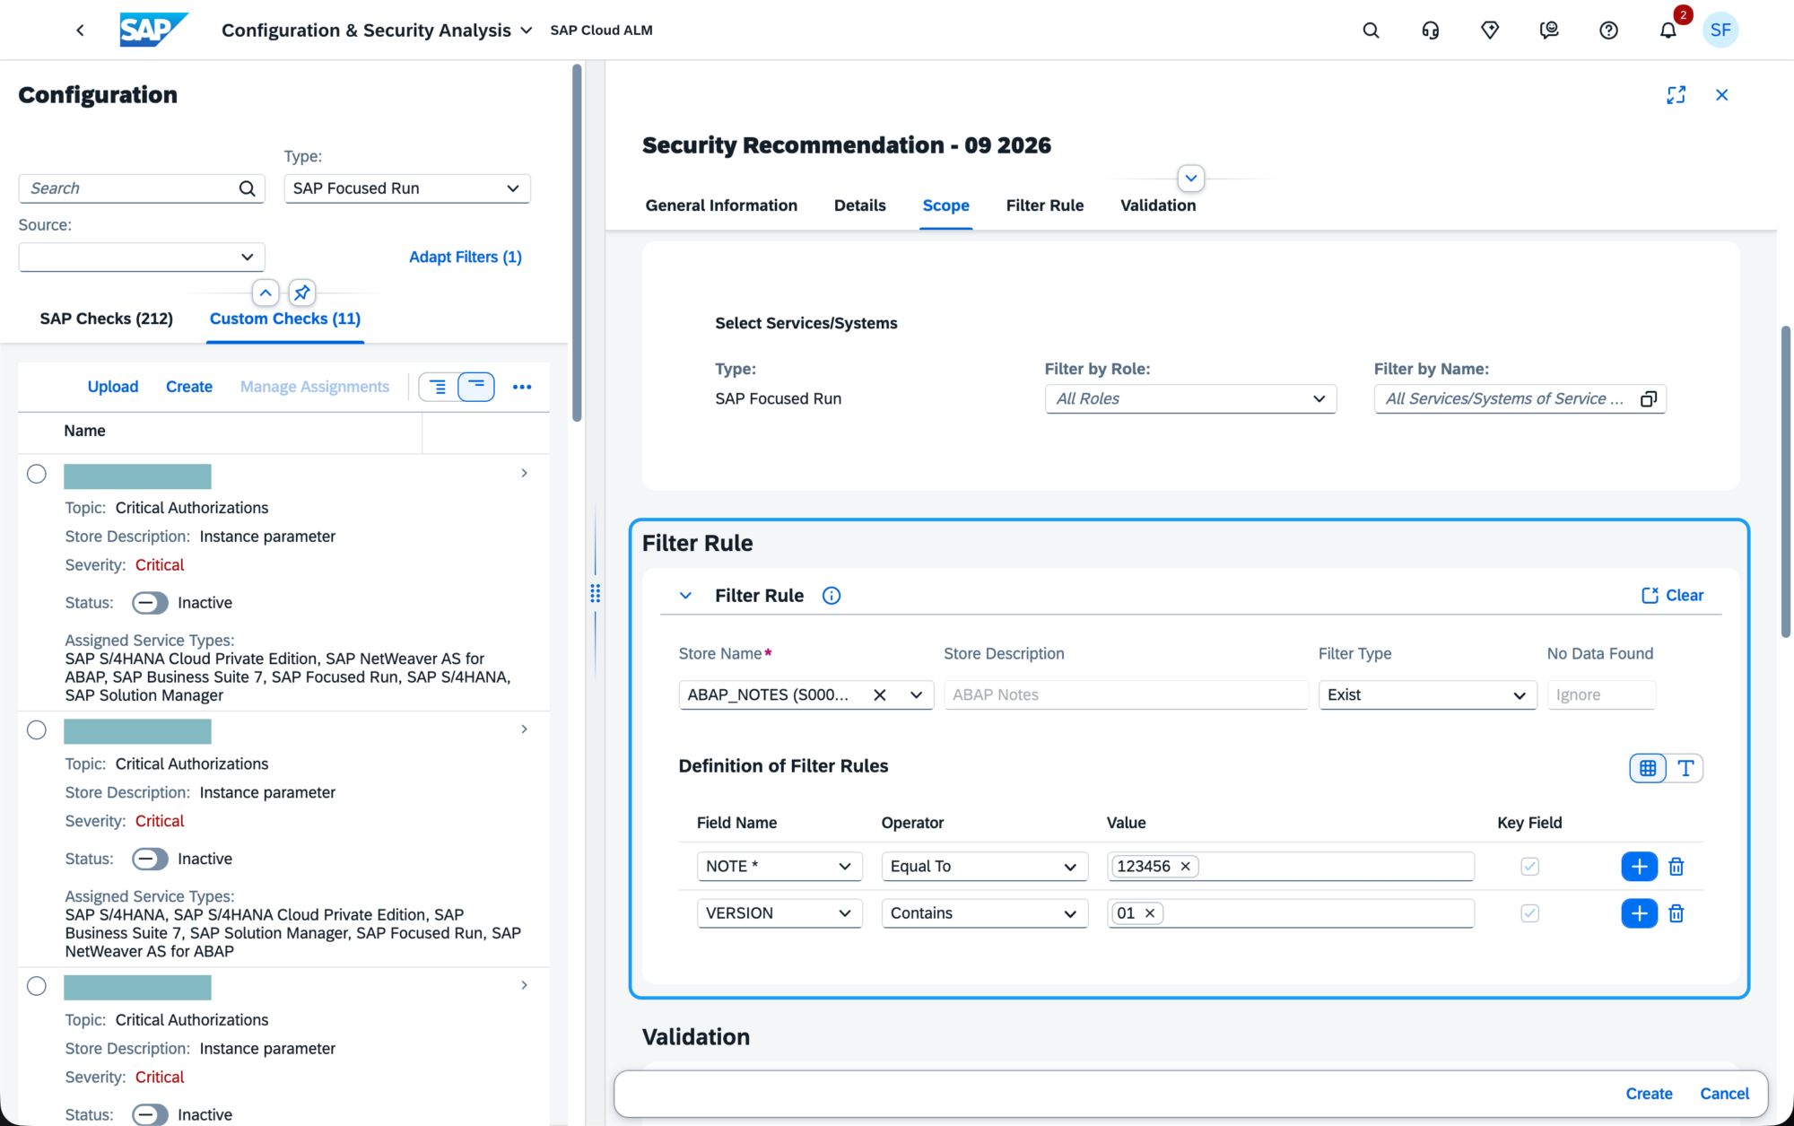Select the first custom check radio button

click(37, 474)
